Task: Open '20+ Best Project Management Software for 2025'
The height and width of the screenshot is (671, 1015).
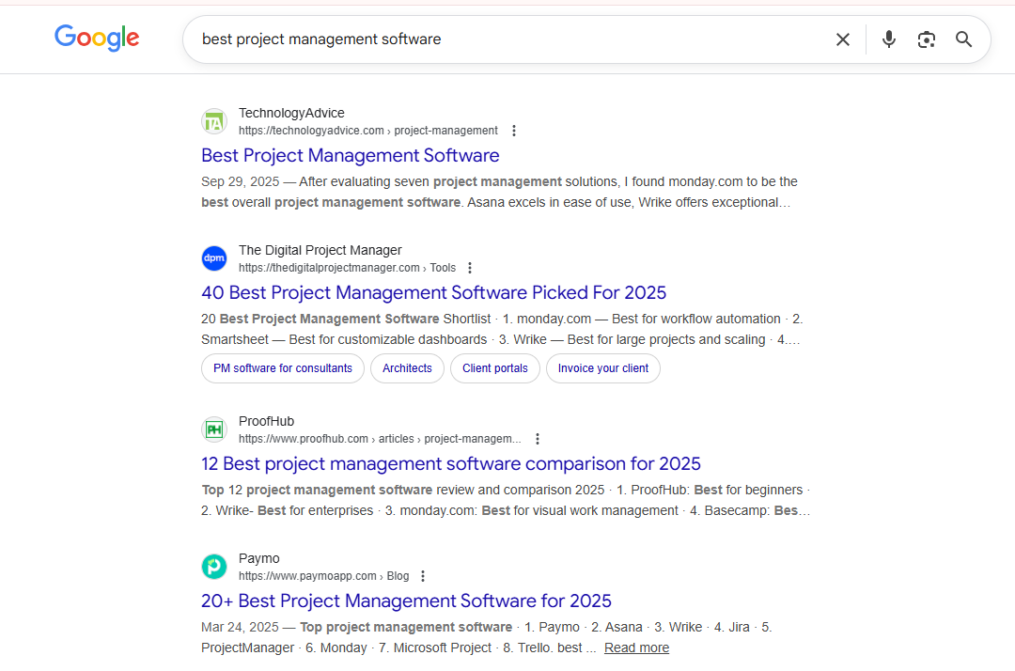Action: (406, 601)
